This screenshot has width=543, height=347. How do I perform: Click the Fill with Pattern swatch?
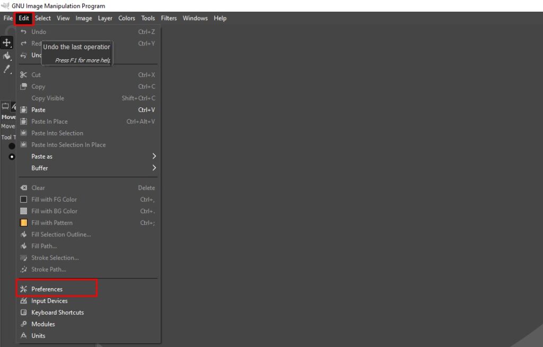click(23, 223)
